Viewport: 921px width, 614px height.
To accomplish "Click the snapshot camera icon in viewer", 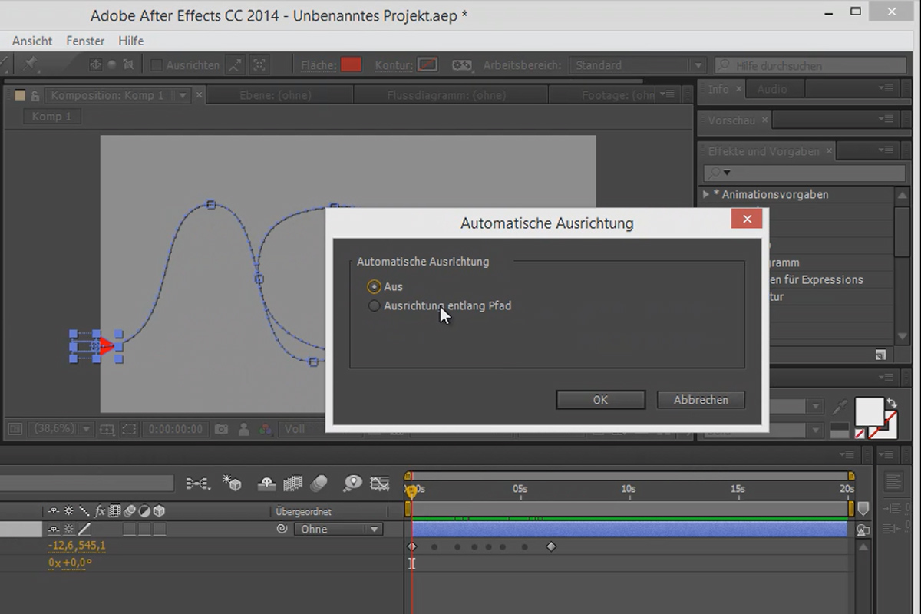I will point(221,430).
